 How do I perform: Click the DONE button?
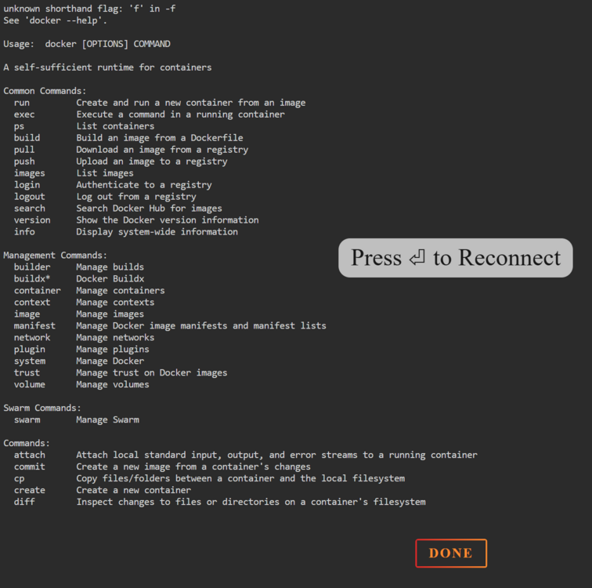[451, 554]
